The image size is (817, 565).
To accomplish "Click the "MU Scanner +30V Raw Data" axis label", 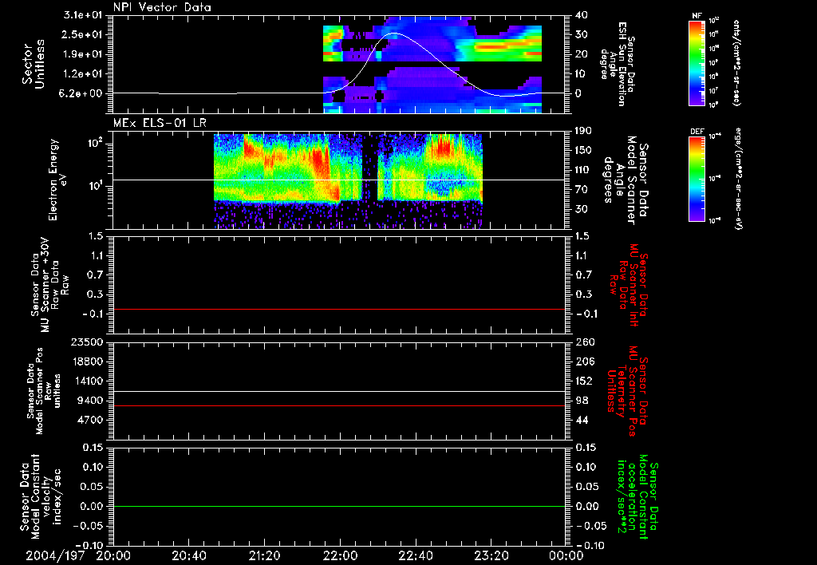I will [49, 285].
